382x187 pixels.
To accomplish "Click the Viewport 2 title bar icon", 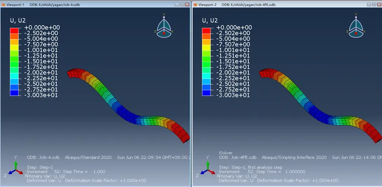I will 196,4.
